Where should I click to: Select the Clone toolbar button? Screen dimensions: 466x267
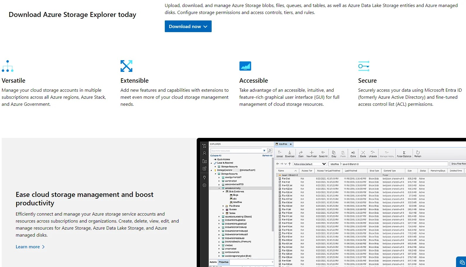click(x=353, y=154)
